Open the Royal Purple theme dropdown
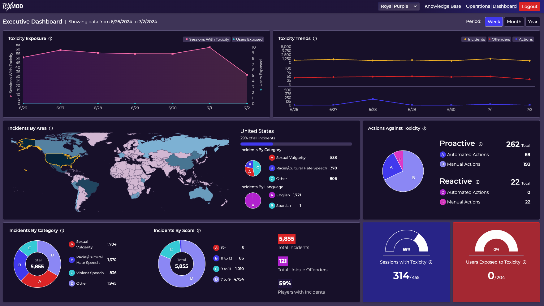544x306 pixels. click(399, 6)
